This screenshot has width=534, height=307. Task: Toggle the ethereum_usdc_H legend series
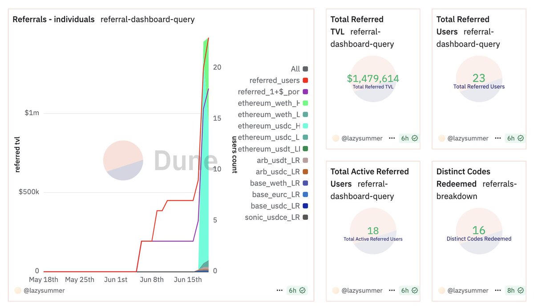[x=273, y=126]
